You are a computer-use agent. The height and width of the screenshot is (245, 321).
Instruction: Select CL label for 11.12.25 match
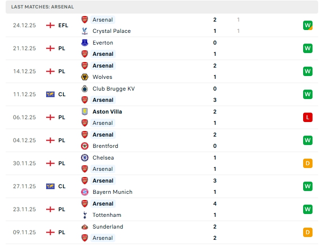tap(62, 94)
